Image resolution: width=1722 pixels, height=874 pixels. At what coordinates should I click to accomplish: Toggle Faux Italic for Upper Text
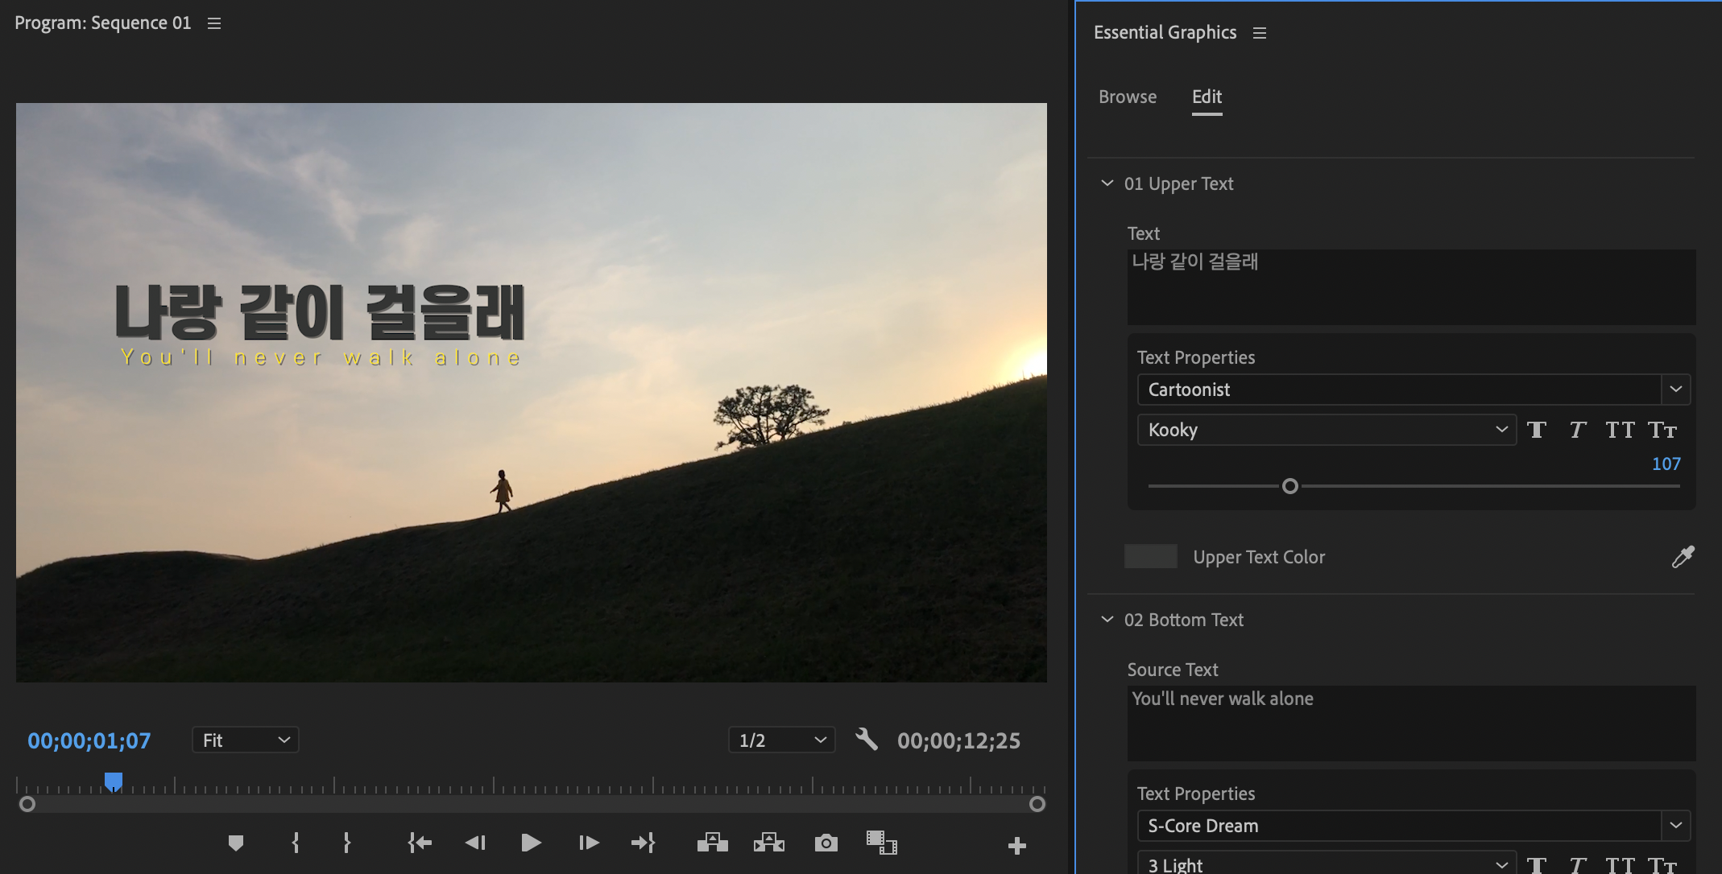click(1577, 430)
